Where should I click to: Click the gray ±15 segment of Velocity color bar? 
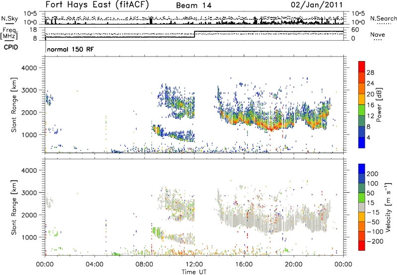[x=362, y=207]
